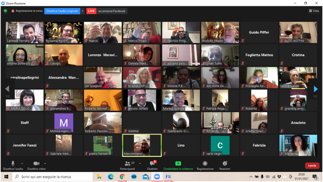Viewport: 323px width, 182px height.
Task: Go to next gallery page right arrow
Action: [315, 89]
